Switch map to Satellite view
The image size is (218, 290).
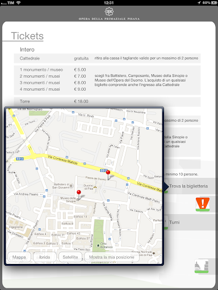click(70, 257)
